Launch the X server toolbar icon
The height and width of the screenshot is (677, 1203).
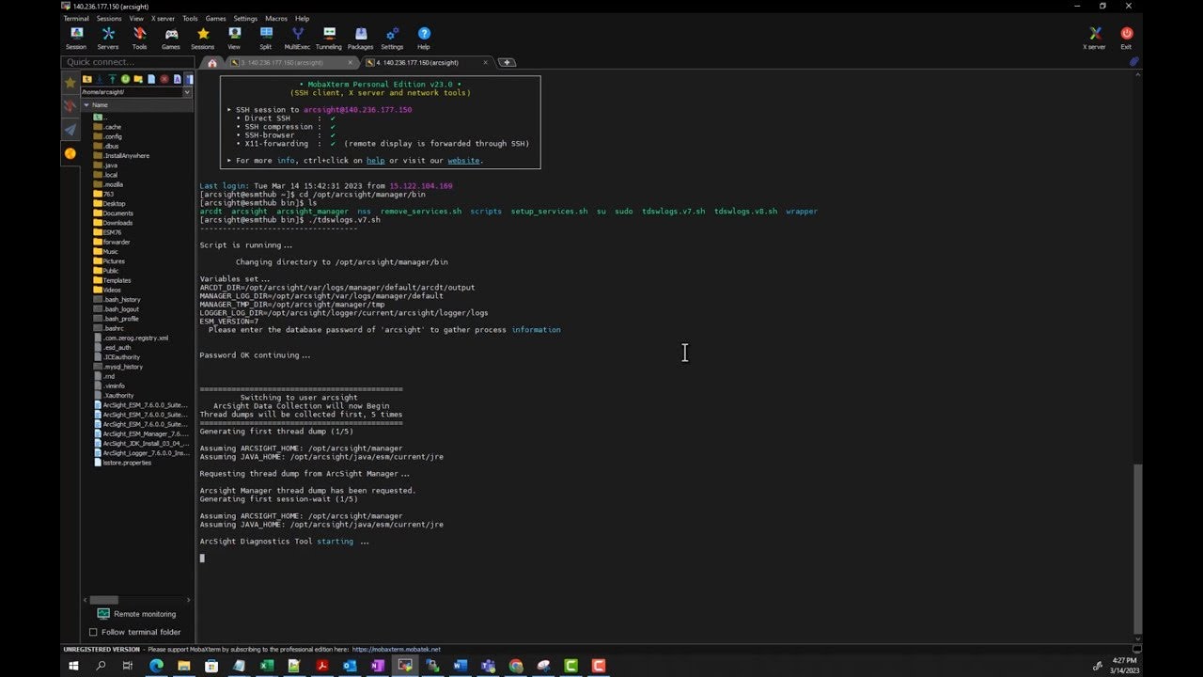tap(1095, 38)
